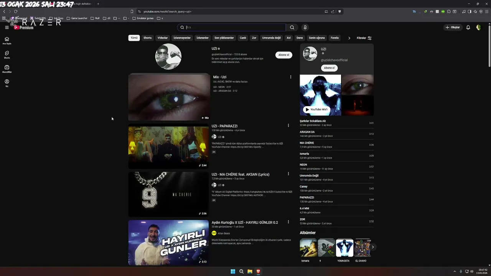Click in the YouTube search field
The height and width of the screenshot is (276, 491).
pyautogui.click(x=235, y=27)
